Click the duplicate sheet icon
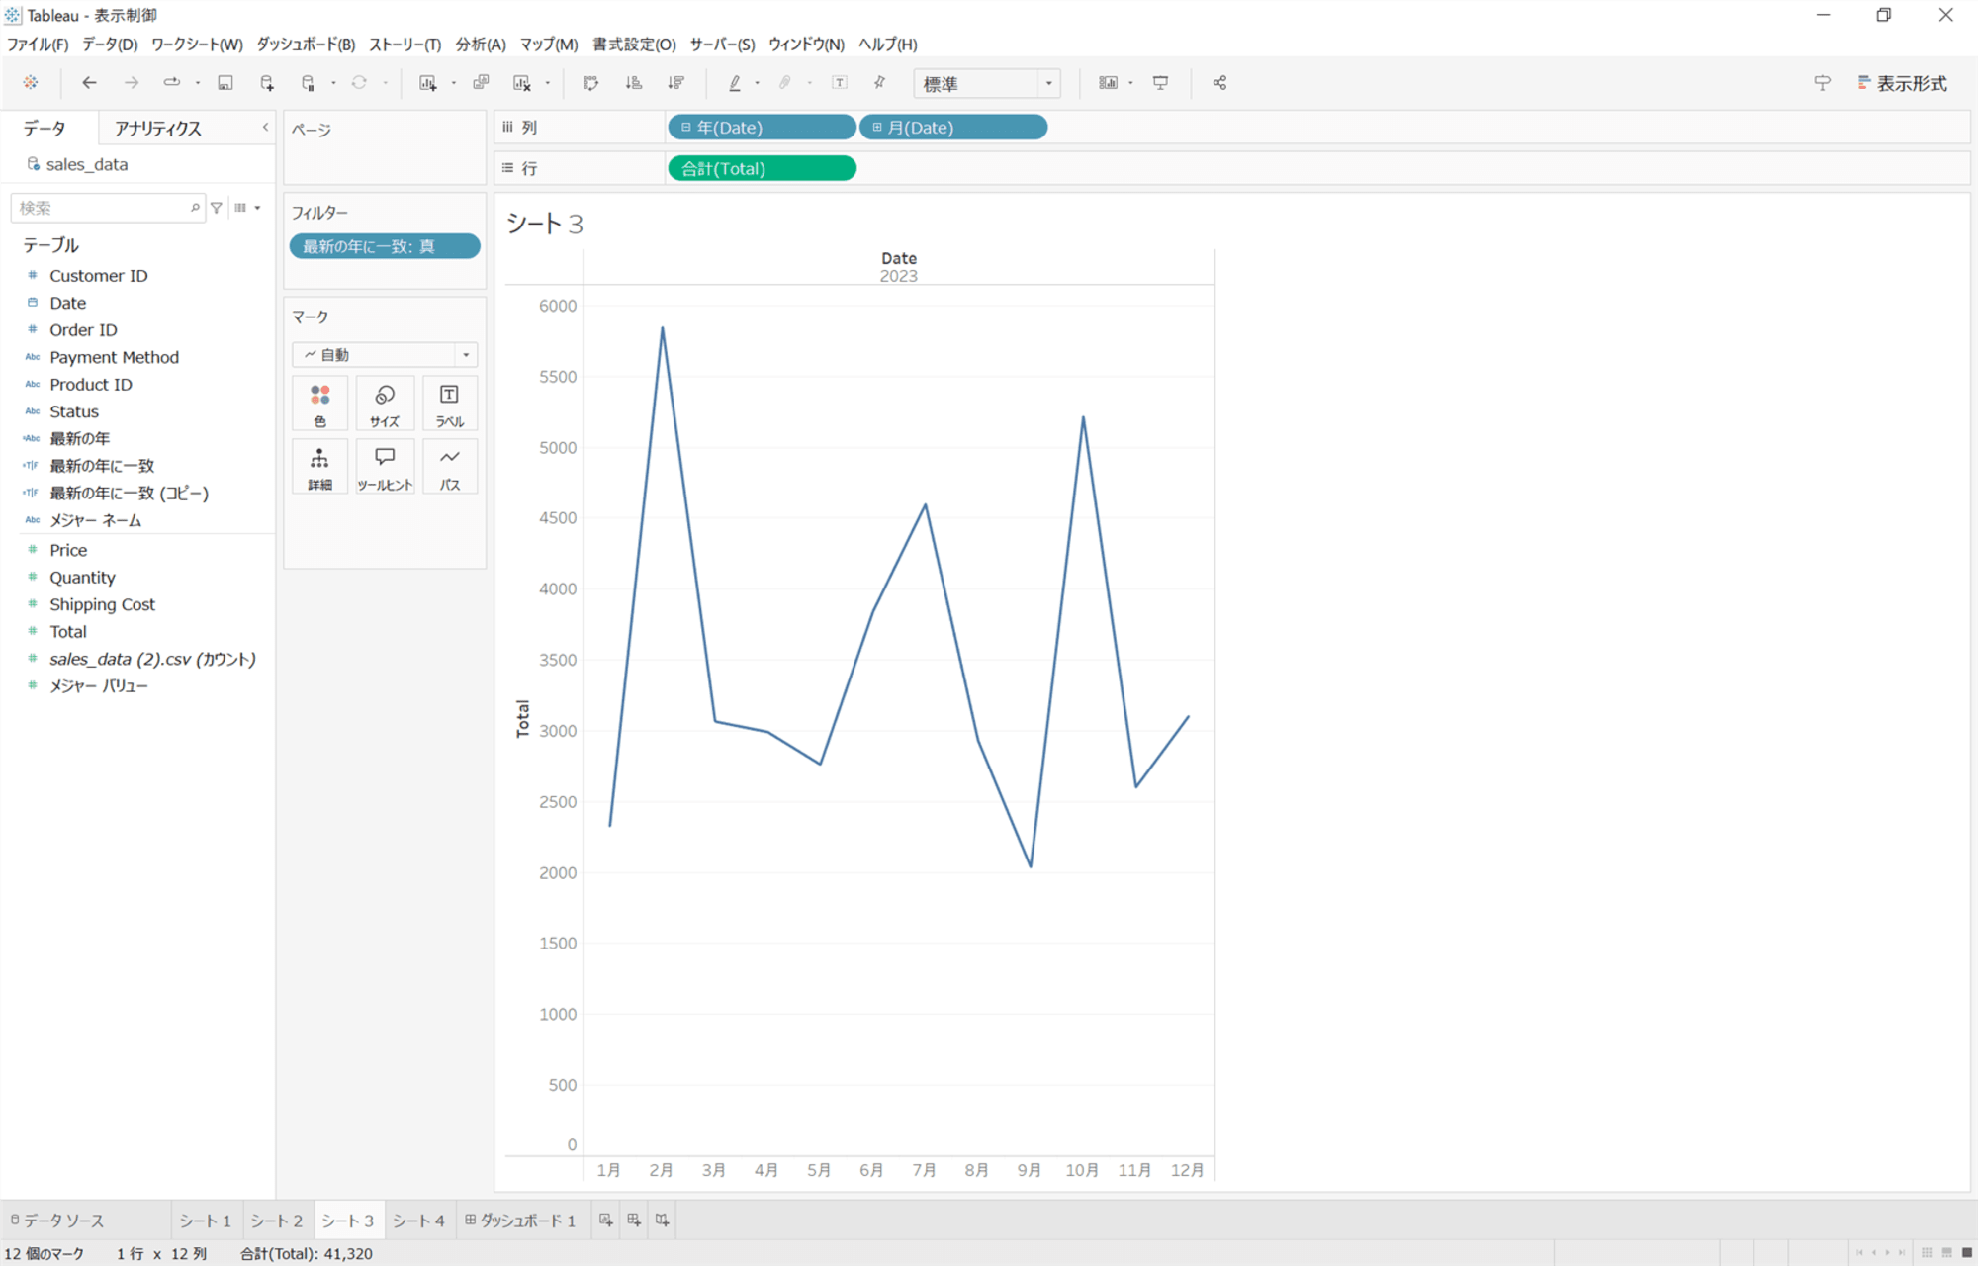The width and height of the screenshot is (1978, 1266). [482, 83]
